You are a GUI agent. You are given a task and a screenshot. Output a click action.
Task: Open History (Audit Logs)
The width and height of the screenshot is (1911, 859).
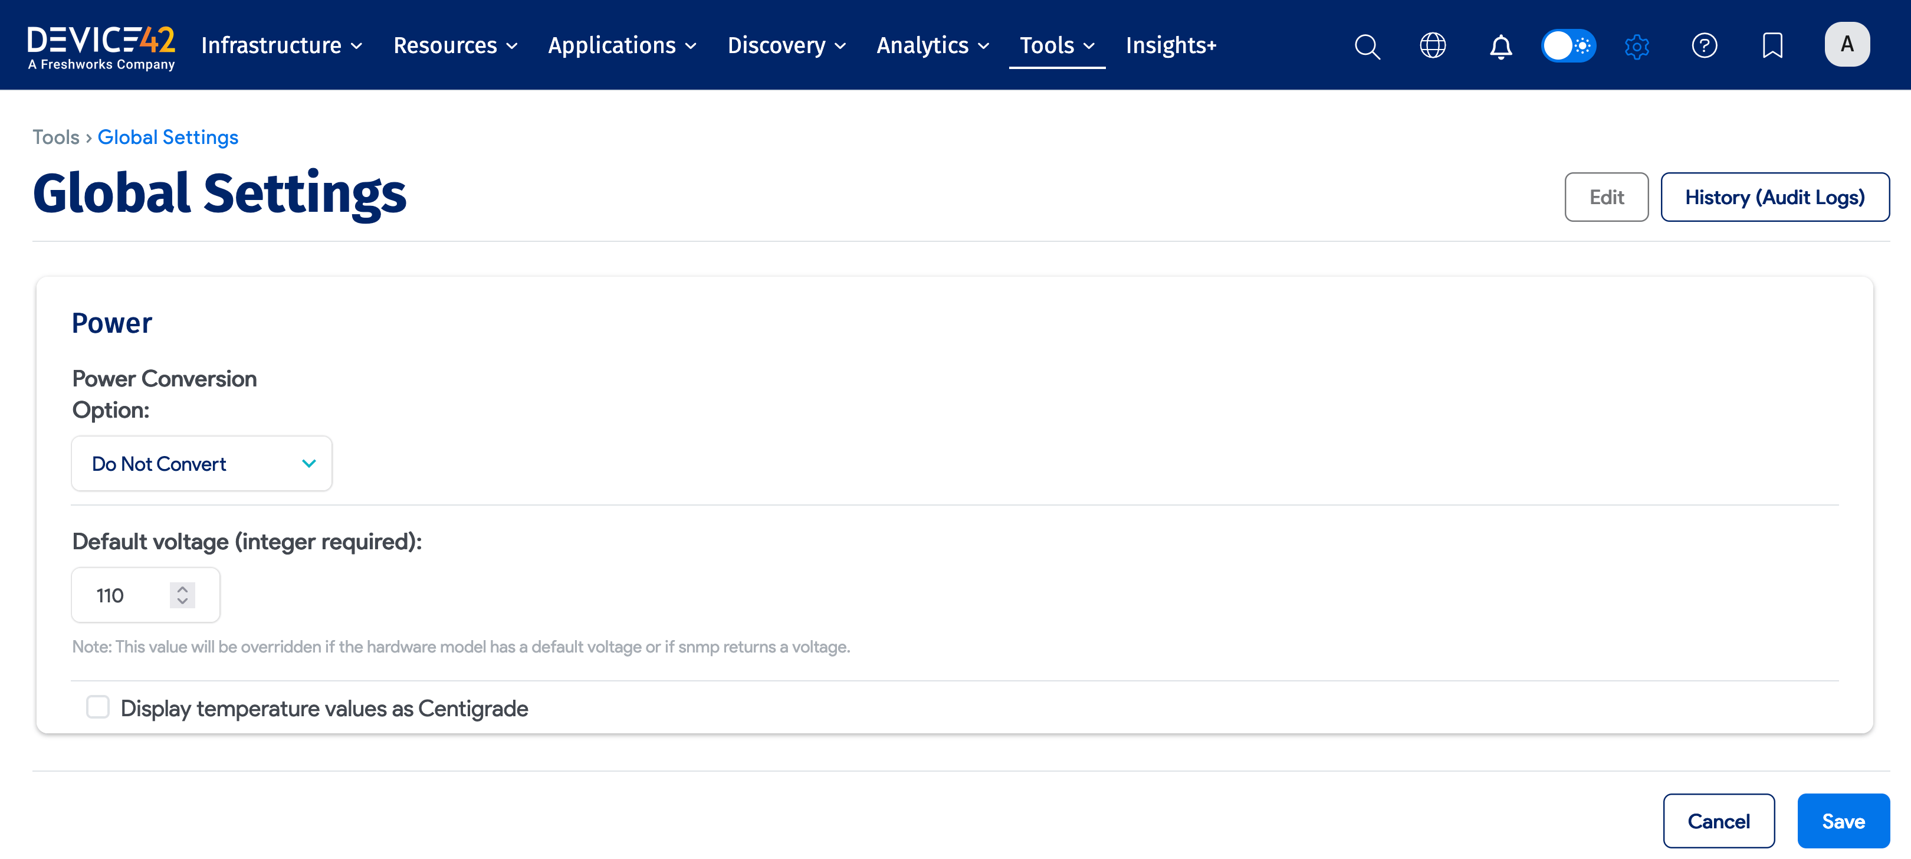[1774, 197]
